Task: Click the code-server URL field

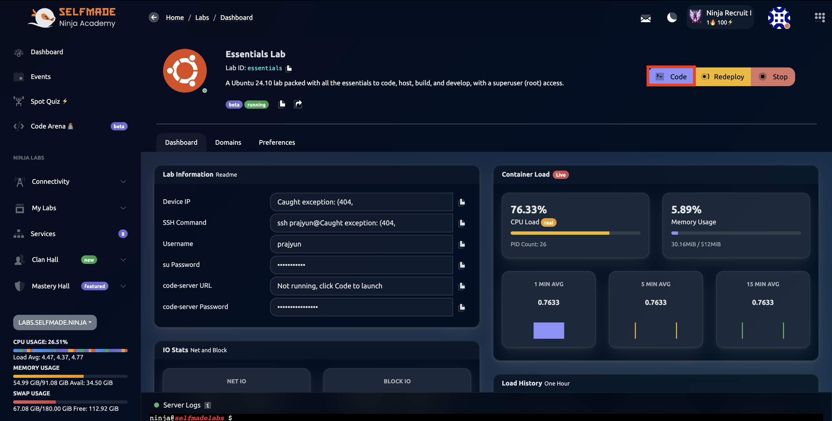Action: pyautogui.click(x=362, y=286)
